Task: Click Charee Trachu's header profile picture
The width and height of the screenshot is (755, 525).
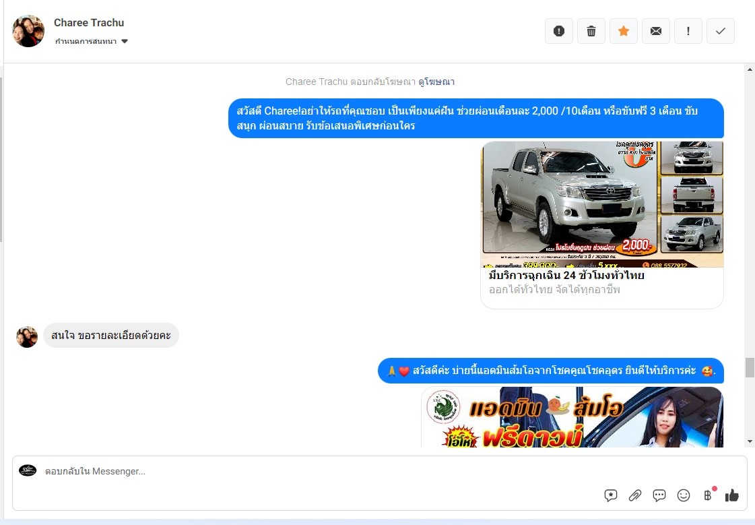Action: pos(28,31)
